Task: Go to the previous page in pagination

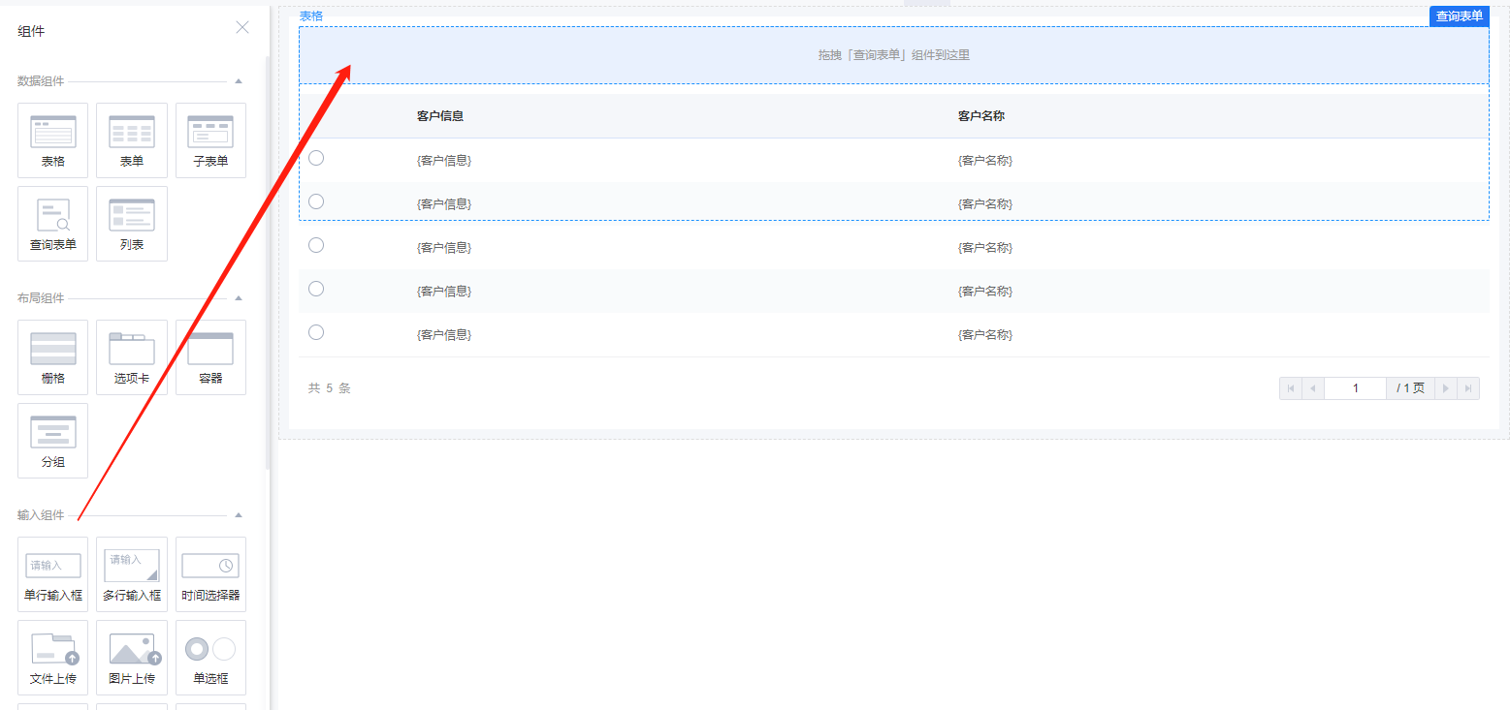Action: [x=1313, y=388]
